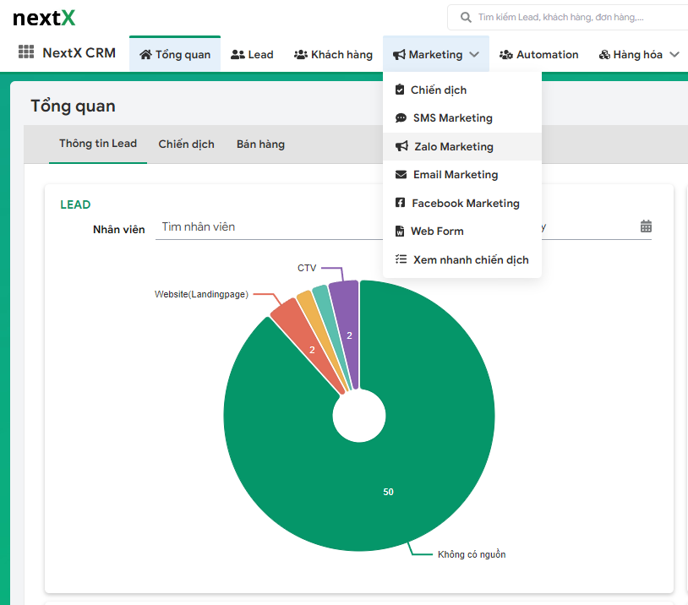Collapse the Marketing dropdown arrow
688x605 pixels.
click(474, 54)
